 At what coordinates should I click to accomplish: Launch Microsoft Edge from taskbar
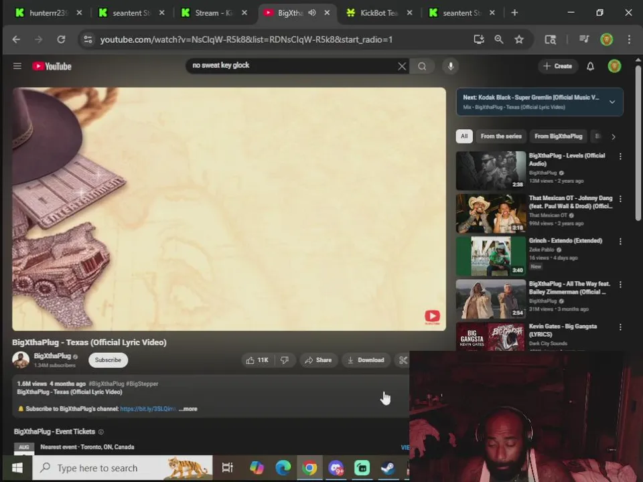(283, 468)
